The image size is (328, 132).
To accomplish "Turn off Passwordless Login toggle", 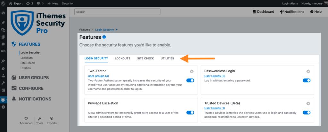I will 307,80.
